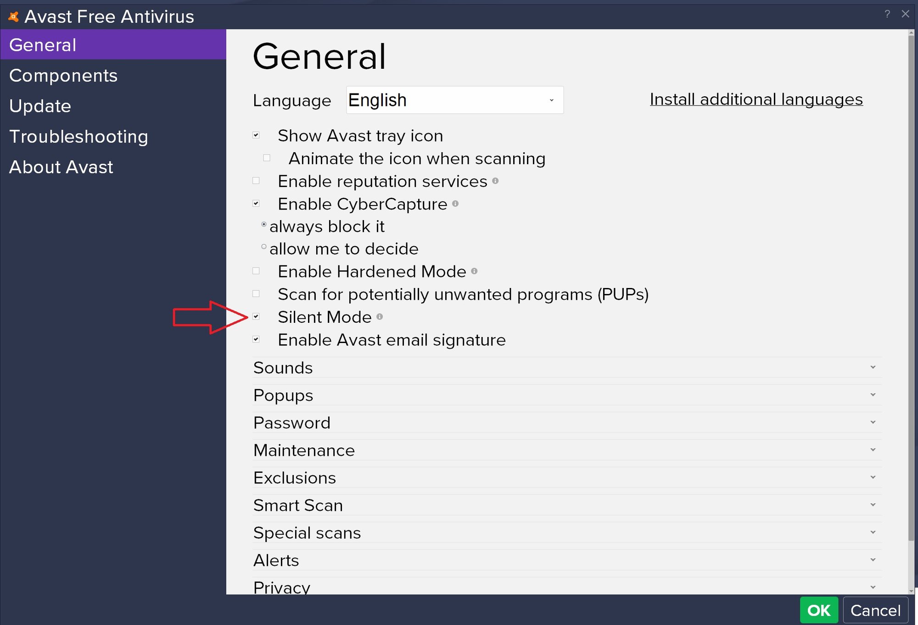Expand the Sounds section
Image resolution: width=918 pixels, height=625 pixels.
873,367
